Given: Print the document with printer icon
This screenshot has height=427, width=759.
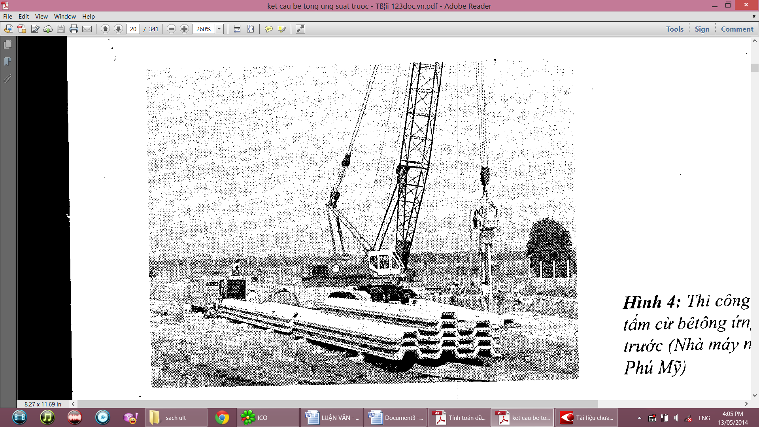Looking at the screenshot, I should pos(74,29).
